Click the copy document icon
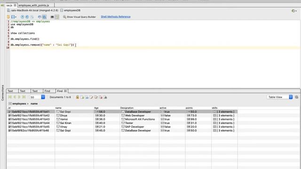 coord(96,97)
